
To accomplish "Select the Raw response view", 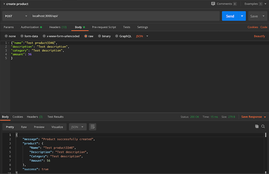I will click(24, 127).
